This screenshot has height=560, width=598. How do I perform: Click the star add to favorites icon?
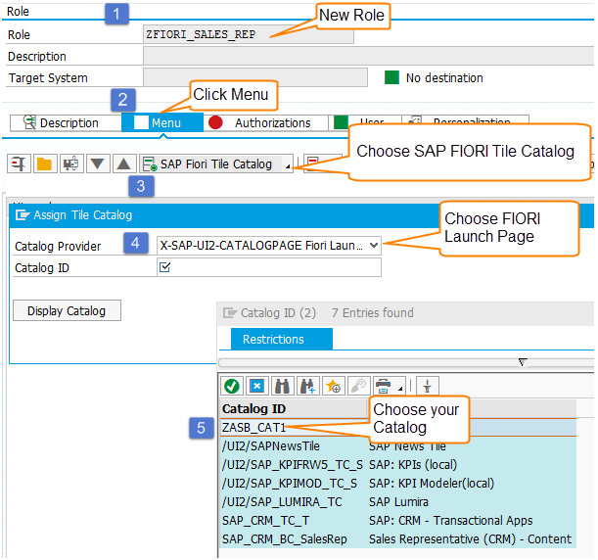334,386
